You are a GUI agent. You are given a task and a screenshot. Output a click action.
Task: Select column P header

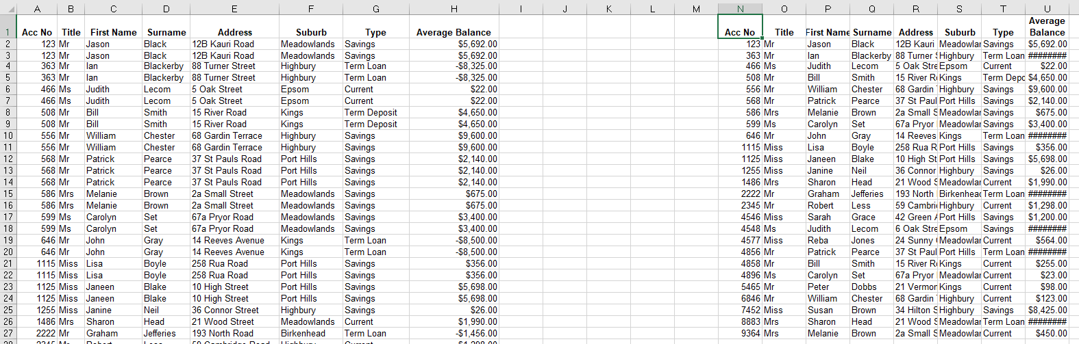pyautogui.click(x=828, y=9)
